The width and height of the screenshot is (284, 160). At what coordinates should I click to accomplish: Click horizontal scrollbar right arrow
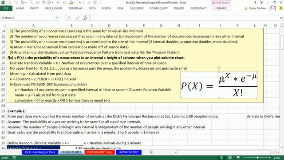click(x=278, y=152)
